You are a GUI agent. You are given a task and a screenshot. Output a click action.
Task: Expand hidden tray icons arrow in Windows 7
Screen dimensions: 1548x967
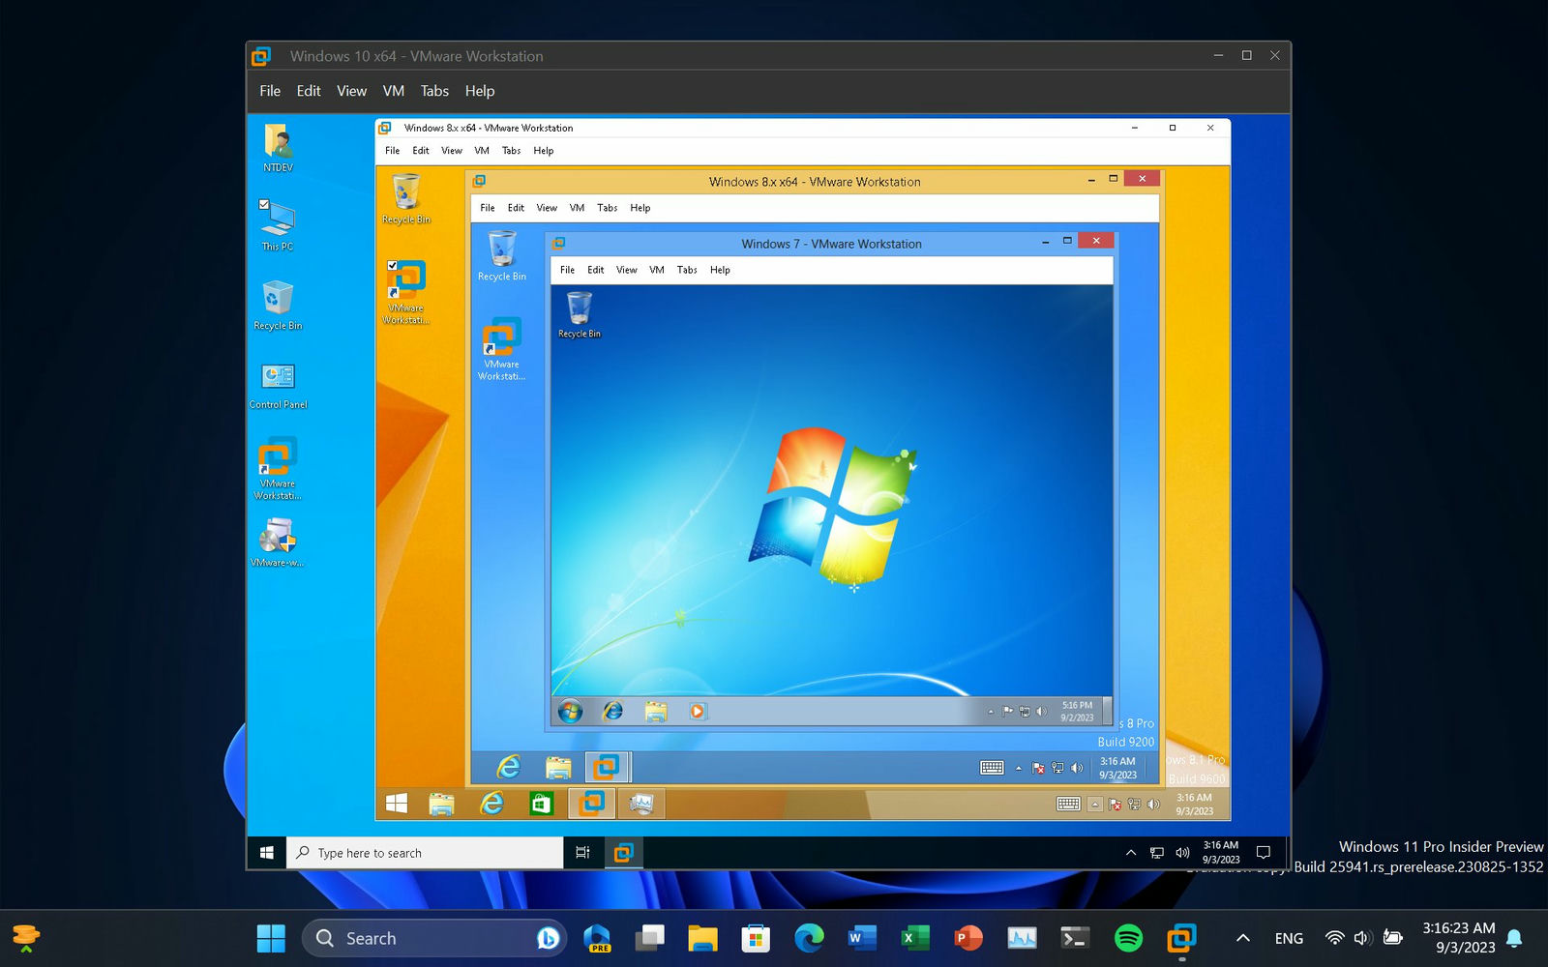click(x=991, y=712)
